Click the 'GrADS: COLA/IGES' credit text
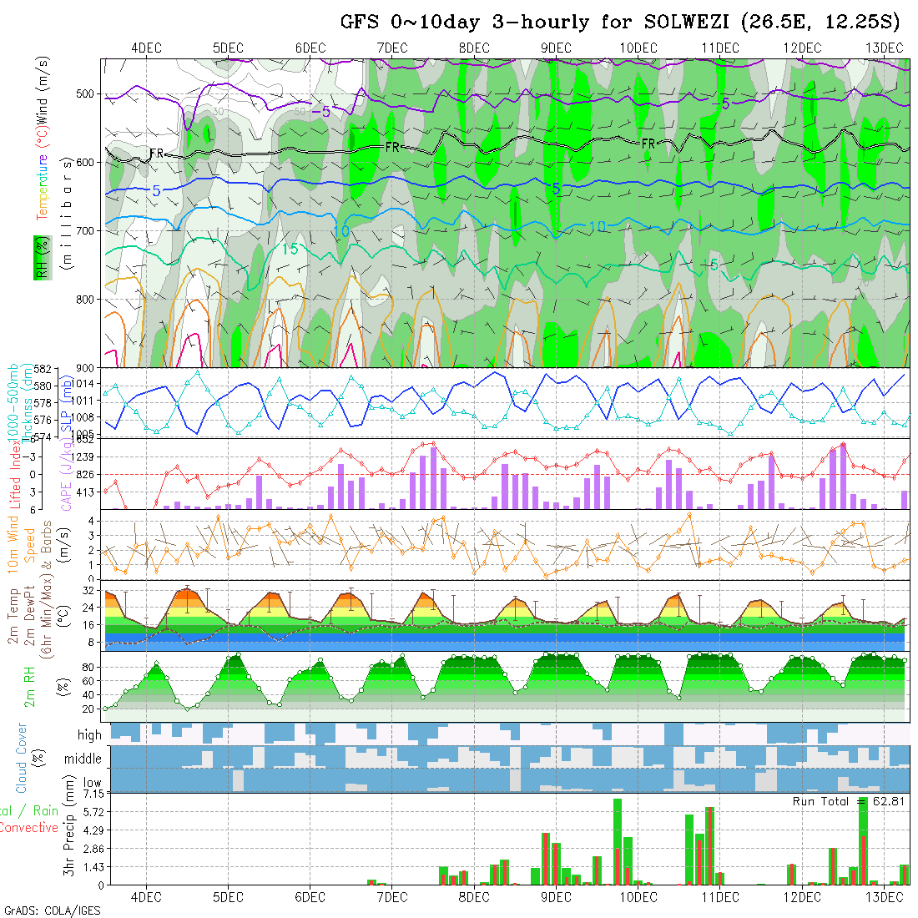This screenshot has height=918, width=918. pos(52,910)
